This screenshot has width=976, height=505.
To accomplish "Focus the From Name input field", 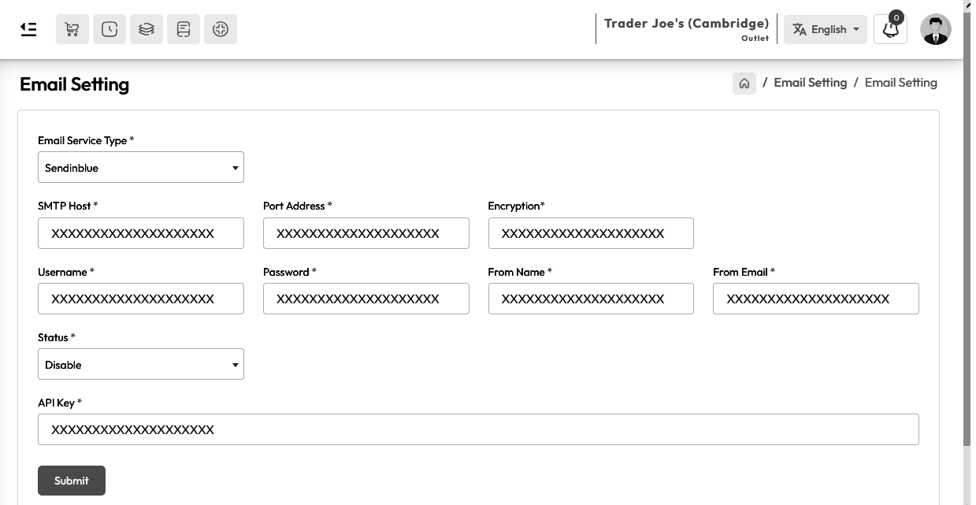I will click(591, 299).
